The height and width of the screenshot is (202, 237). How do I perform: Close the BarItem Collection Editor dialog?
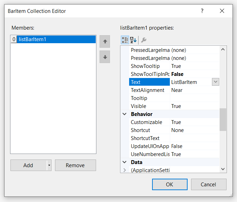222,11
